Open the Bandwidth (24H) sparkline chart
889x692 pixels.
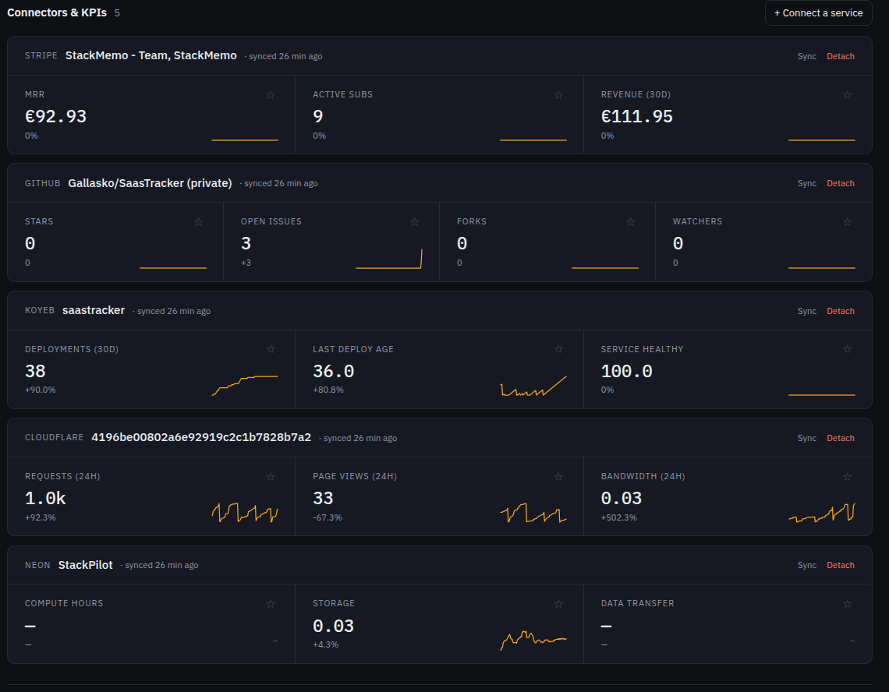tap(821, 512)
